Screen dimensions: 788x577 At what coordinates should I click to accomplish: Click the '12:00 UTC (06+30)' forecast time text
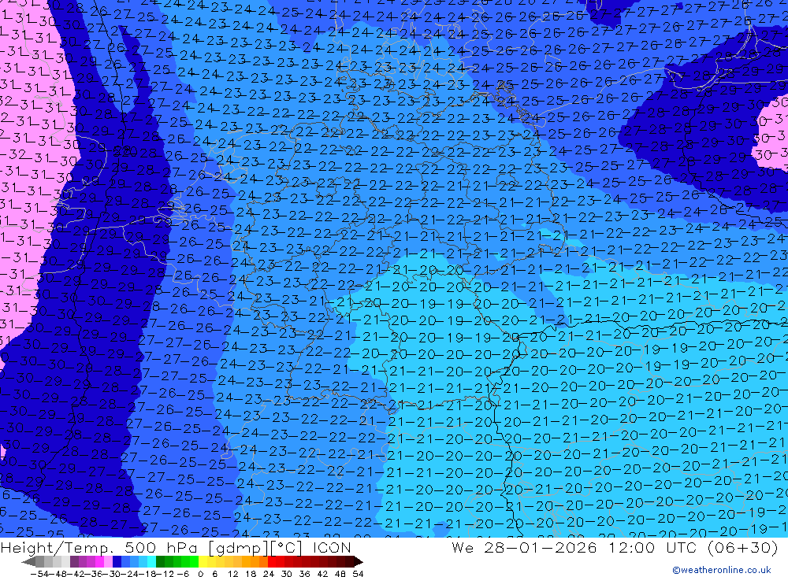[693, 547]
